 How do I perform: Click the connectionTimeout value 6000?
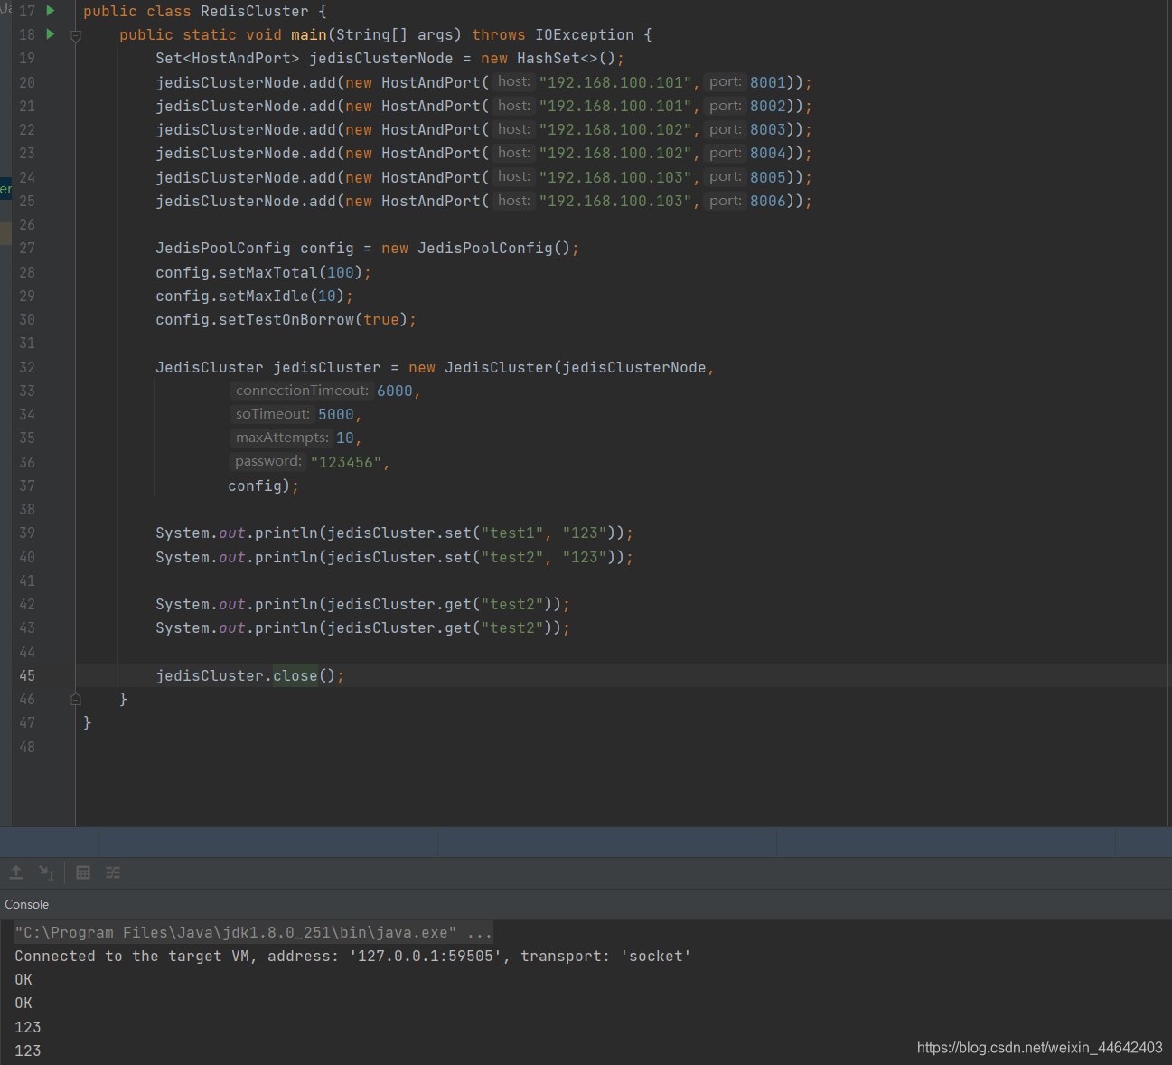point(395,391)
